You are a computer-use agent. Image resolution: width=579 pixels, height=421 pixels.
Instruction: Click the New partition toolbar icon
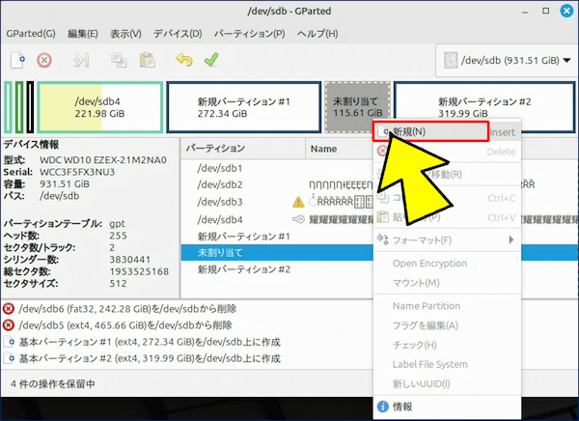17,60
